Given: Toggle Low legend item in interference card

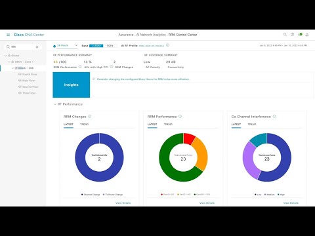Looking at the screenshot, I should [x=258, y=195].
